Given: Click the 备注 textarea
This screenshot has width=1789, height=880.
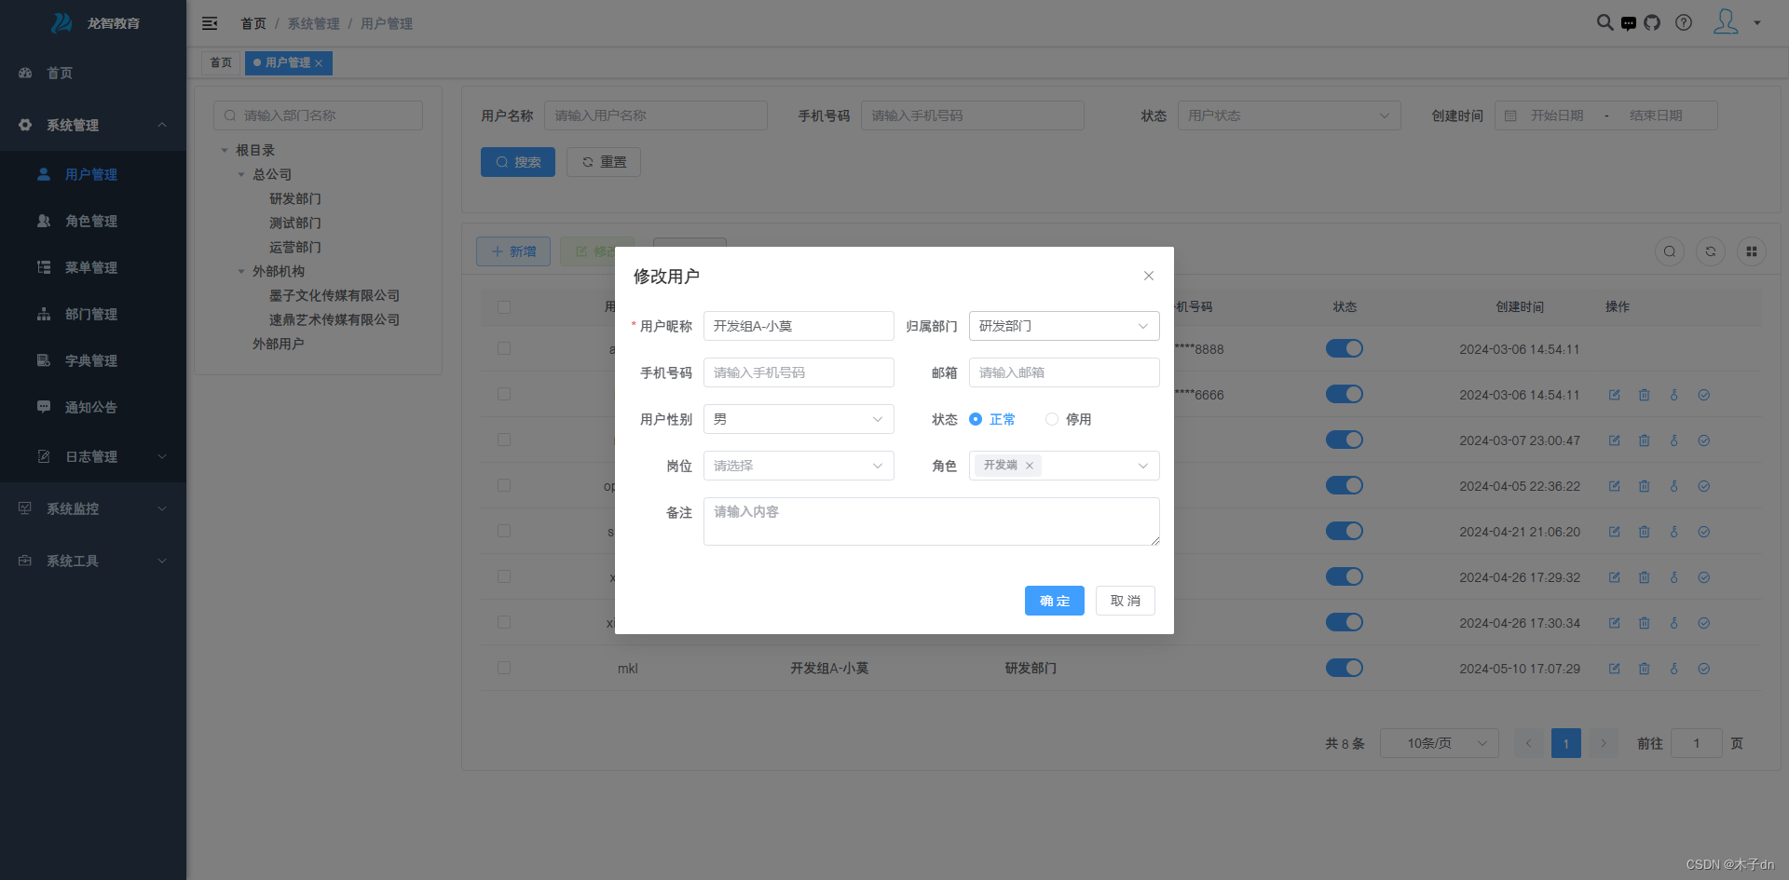Looking at the screenshot, I should pyautogui.click(x=932, y=521).
